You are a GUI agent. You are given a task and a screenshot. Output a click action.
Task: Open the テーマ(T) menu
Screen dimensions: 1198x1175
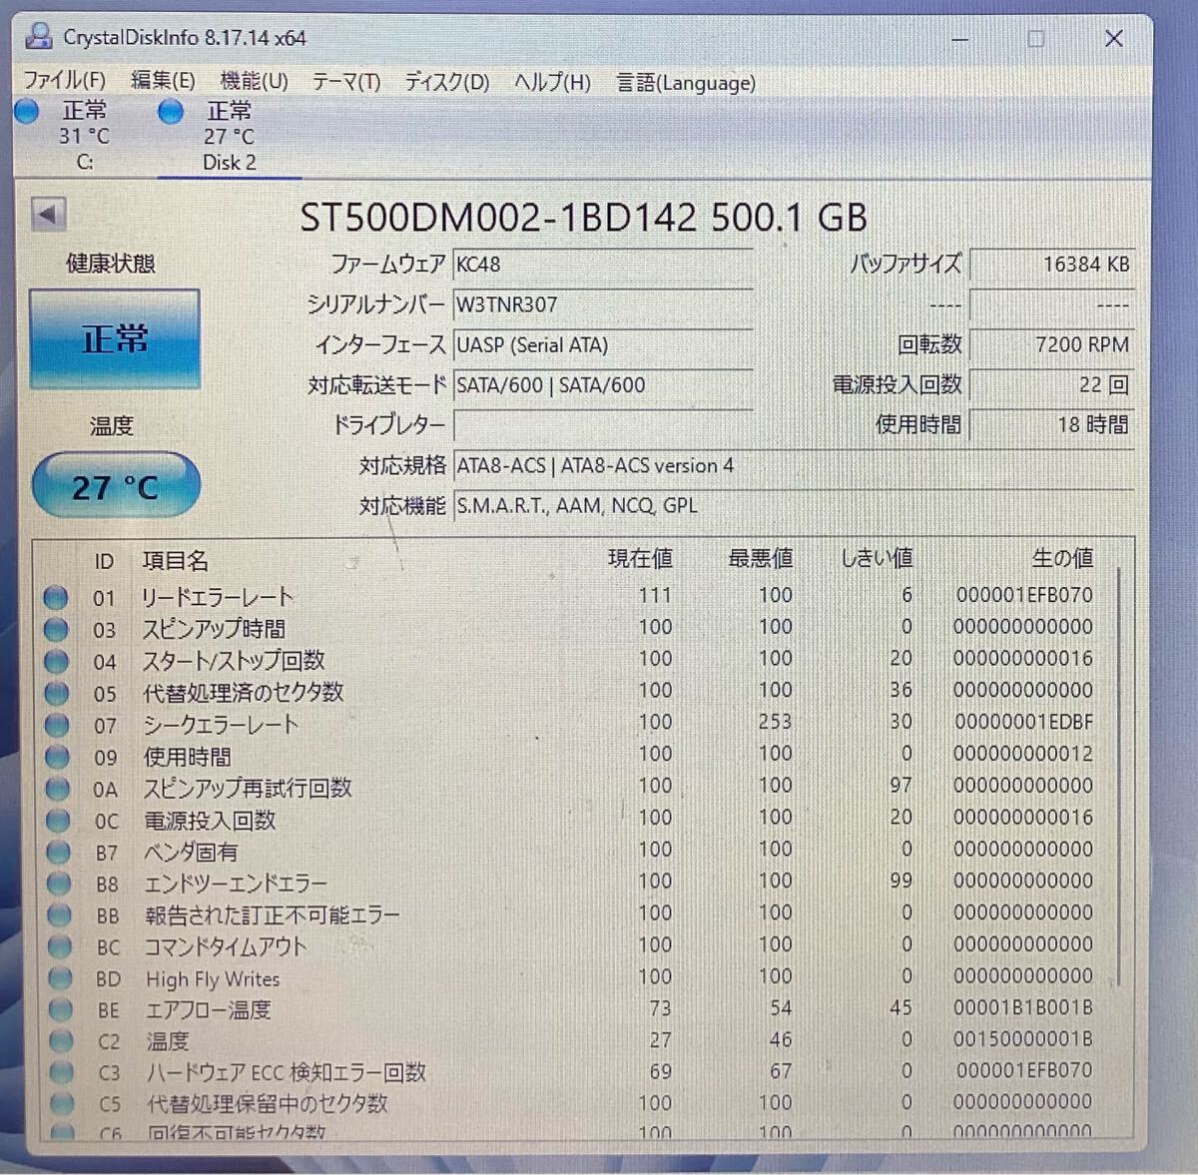(x=346, y=82)
